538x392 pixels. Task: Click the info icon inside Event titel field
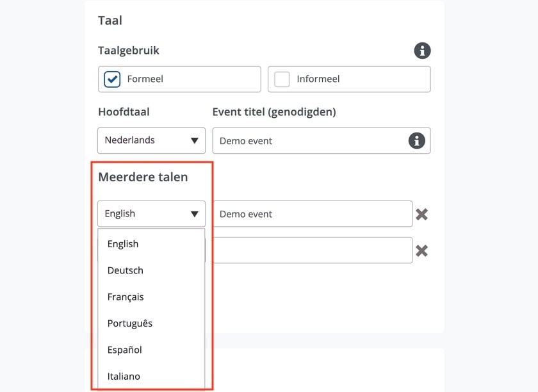click(x=416, y=141)
